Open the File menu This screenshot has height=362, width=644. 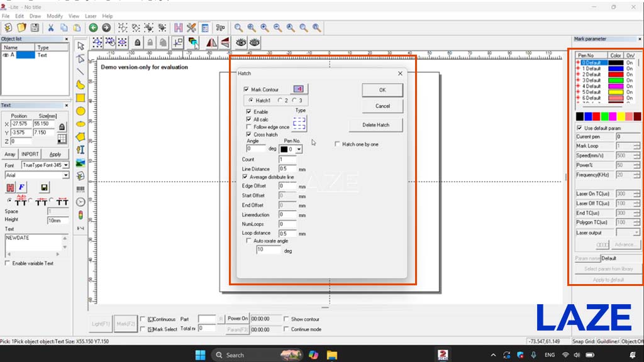[x=6, y=16]
